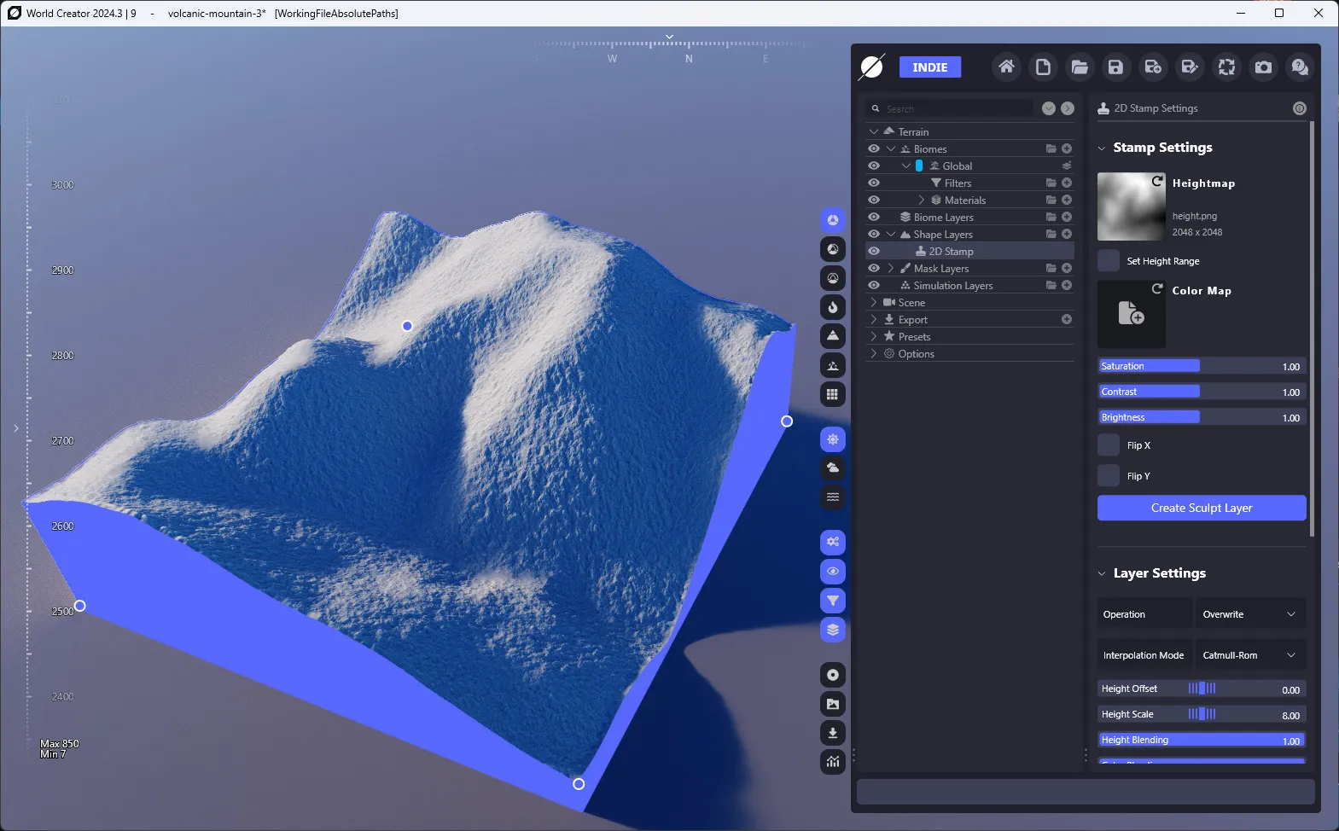Image resolution: width=1339 pixels, height=831 pixels.
Task: Select the Biome Layers row
Action: coord(969,217)
